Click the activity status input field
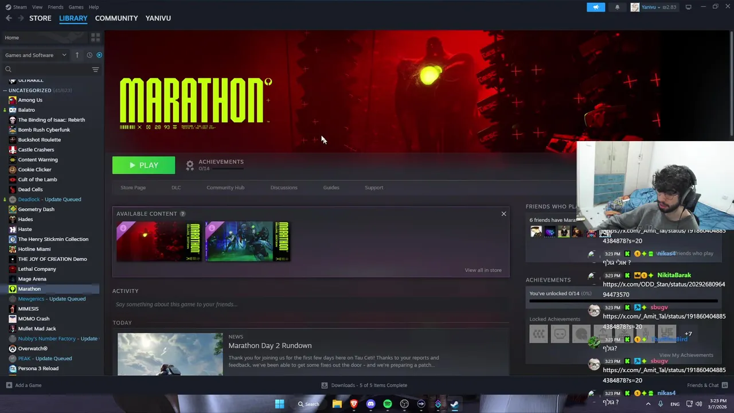Viewport: 734px width, 413px height. coord(310,304)
